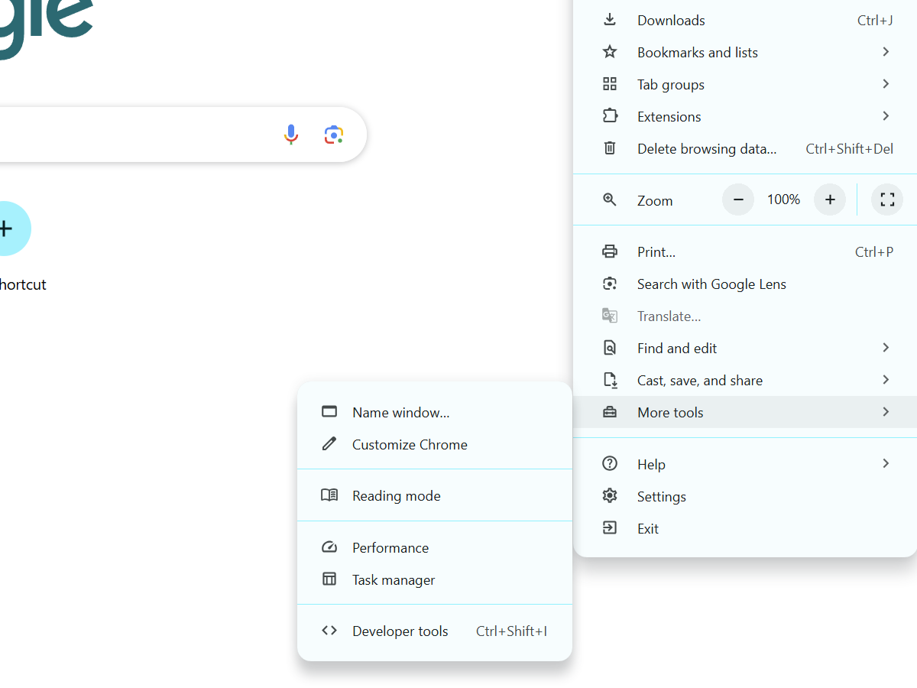Image resolution: width=917 pixels, height=688 pixels.
Task: Click the Tab groups grid icon
Action: pyautogui.click(x=610, y=84)
